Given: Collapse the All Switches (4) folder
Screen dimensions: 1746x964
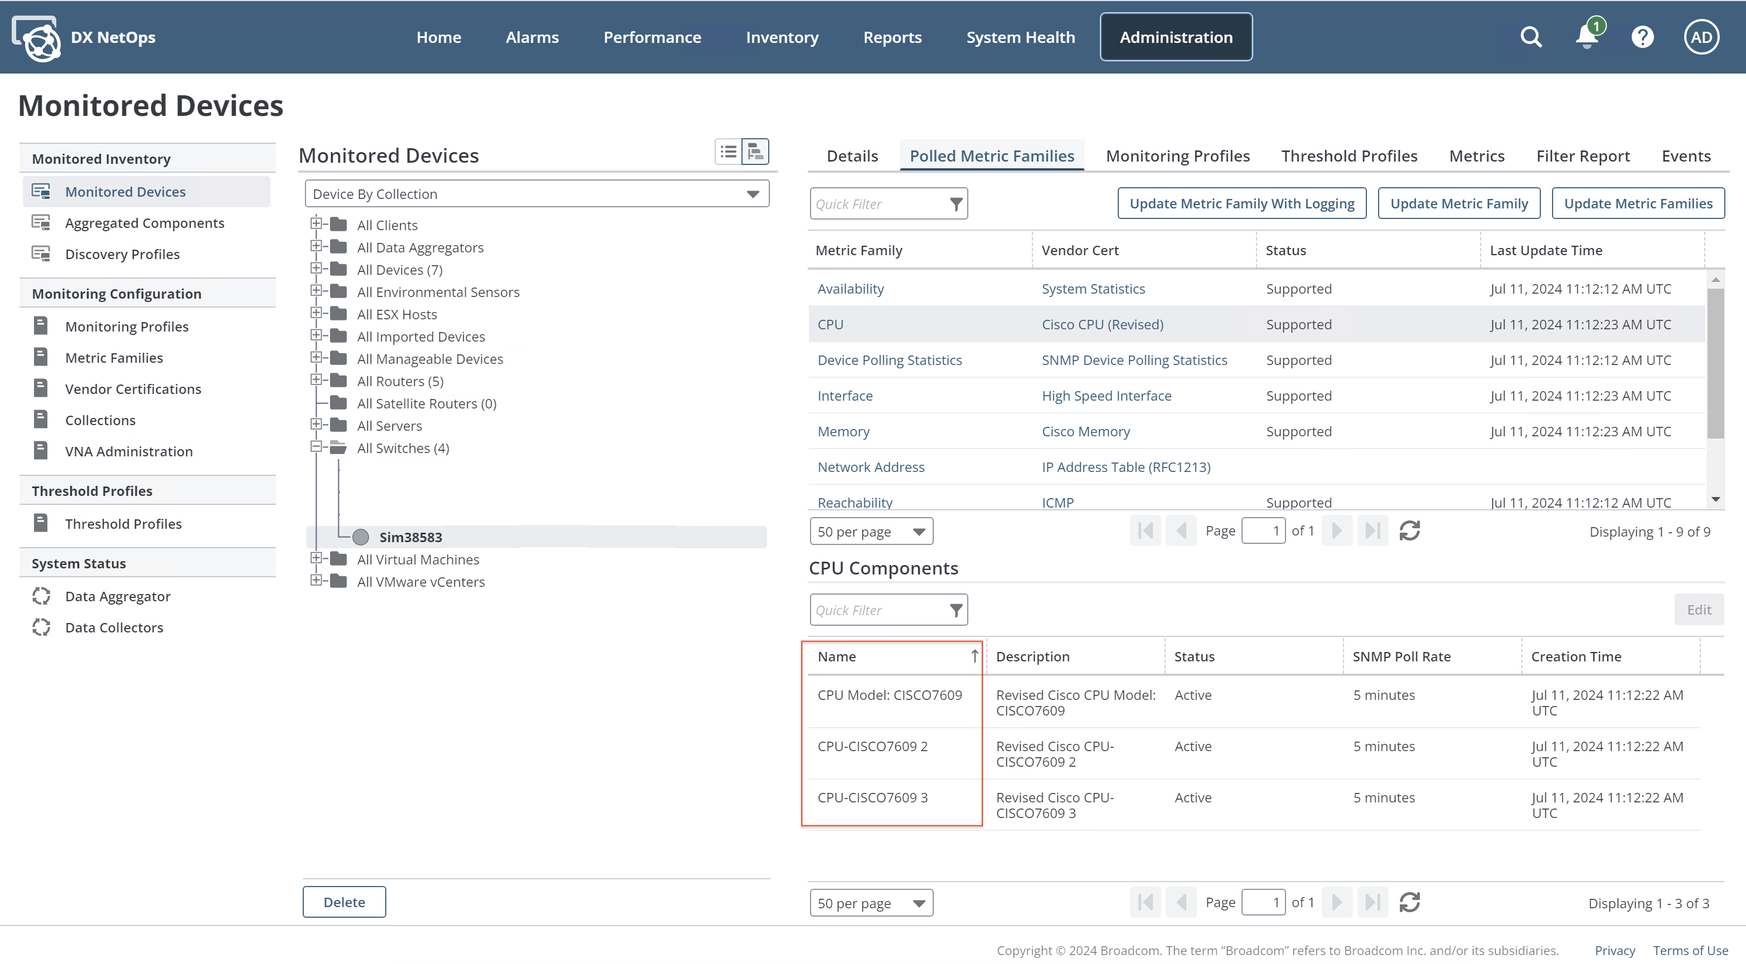Looking at the screenshot, I should coord(316,446).
